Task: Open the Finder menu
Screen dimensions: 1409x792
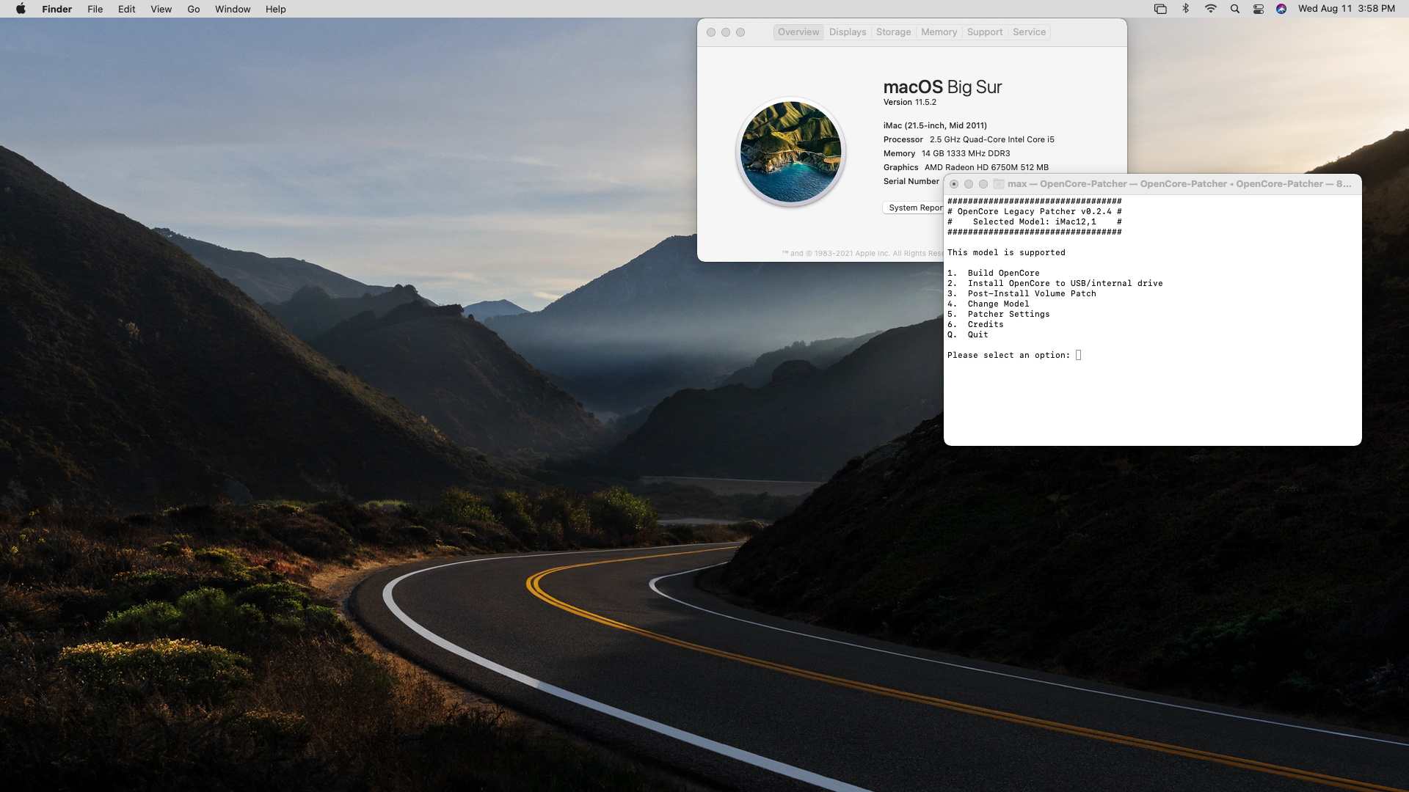Action: 57,9
